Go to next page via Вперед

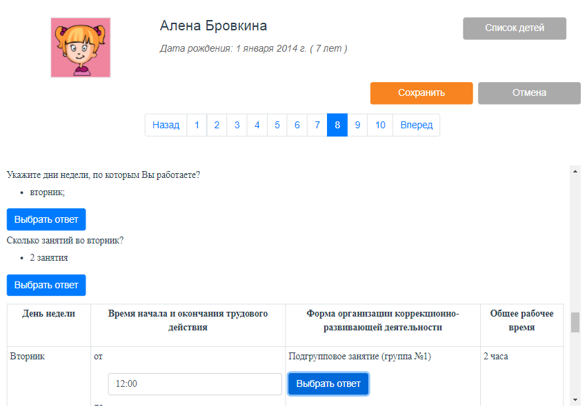pyautogui.click(x=417, y=125)
